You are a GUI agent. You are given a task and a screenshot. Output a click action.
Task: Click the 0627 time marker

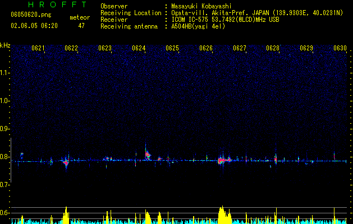click(240, 48)
